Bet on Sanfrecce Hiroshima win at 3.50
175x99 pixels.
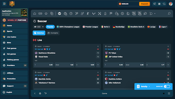click(x=44, y=65)
